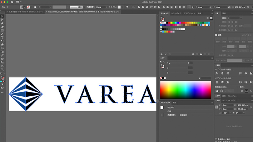Align left edges in control bar
The width and height of the screenshot is (253, 142).
tap(139, 7)
